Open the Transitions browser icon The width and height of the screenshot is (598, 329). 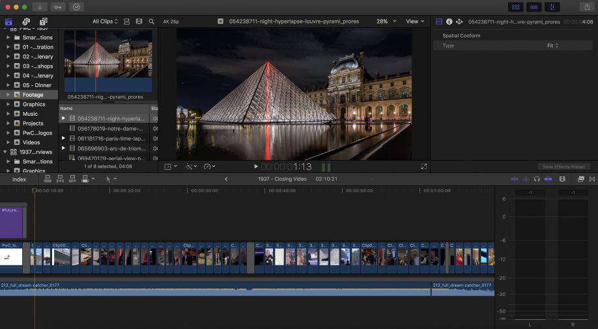[x=591, y=179]
